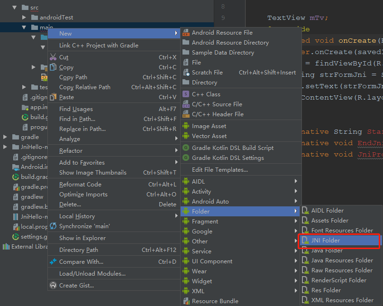The height and width of the screenshot is (306, 383).
Task: Expand the gradle folder in project tree
Action: [5, 137]
